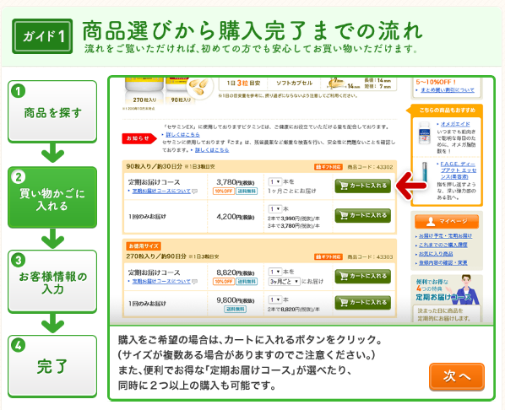Screen dimensions: 505x410
Task: Click the 1日3粒目安 label
Action: click(x=243, y=83)
